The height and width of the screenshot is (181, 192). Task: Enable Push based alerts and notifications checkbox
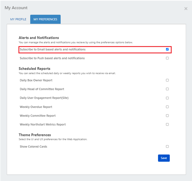click(x=167, y=58)
